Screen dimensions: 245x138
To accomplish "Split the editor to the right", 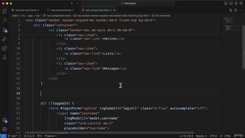I will pyautogui.click(x=236, y=10).
